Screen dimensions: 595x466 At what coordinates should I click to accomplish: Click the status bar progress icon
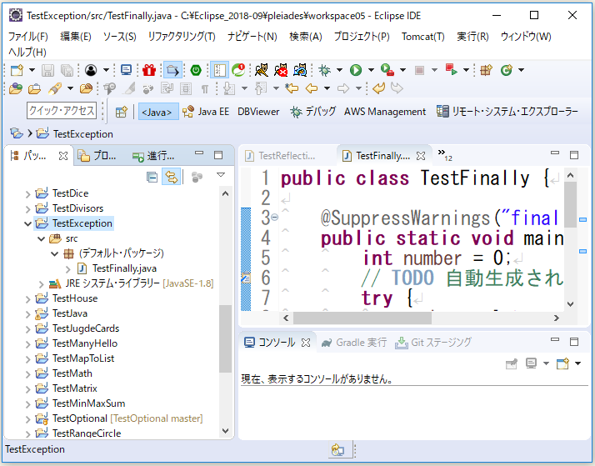click(337, 450)
